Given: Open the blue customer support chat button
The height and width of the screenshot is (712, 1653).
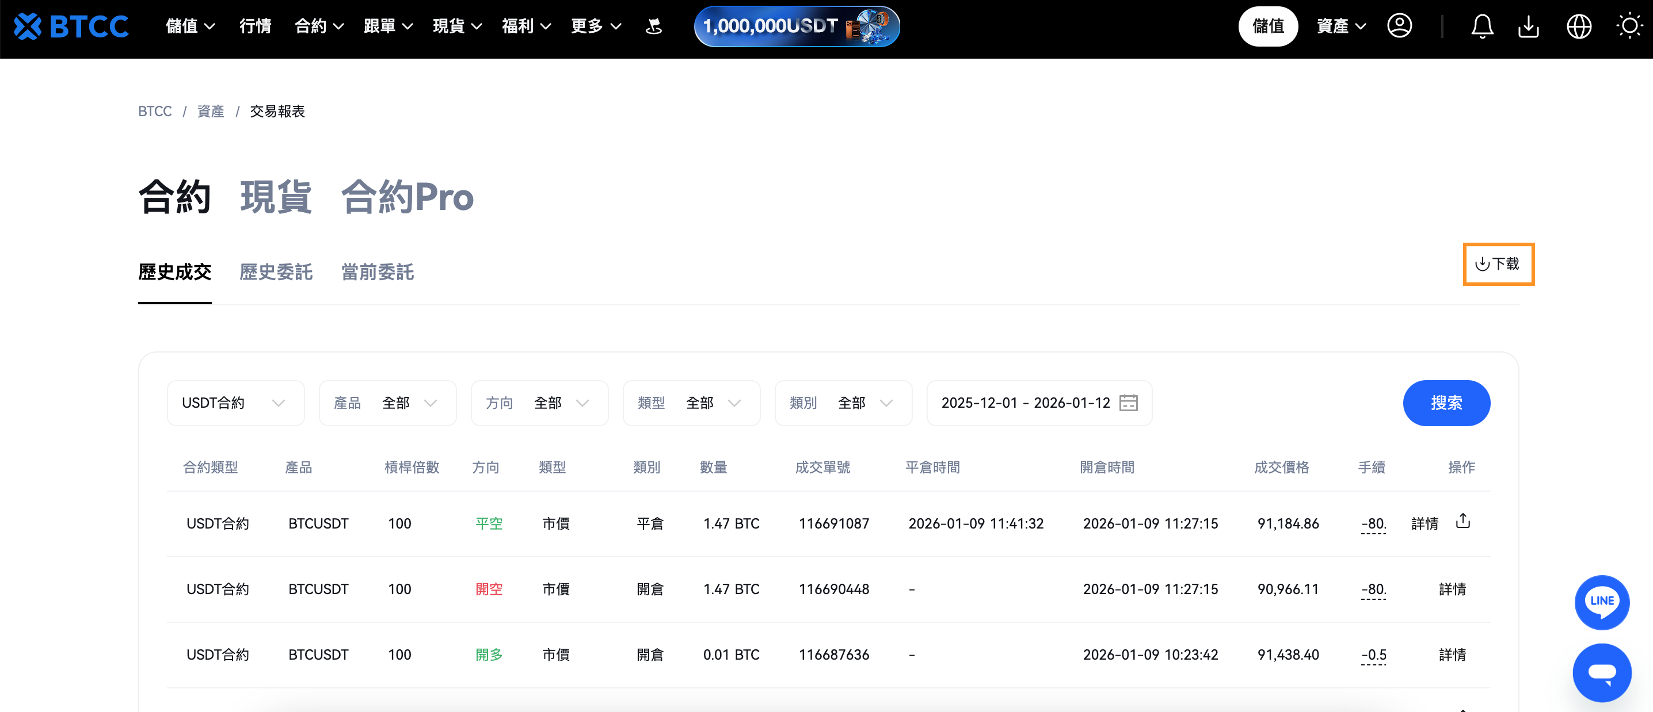Looking at the screenshot, I should (1602, 673).
